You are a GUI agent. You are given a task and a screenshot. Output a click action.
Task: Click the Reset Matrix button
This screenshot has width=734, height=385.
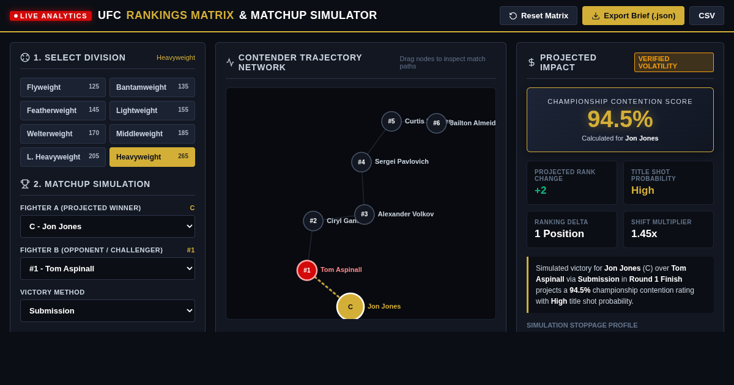coord(538,15)
